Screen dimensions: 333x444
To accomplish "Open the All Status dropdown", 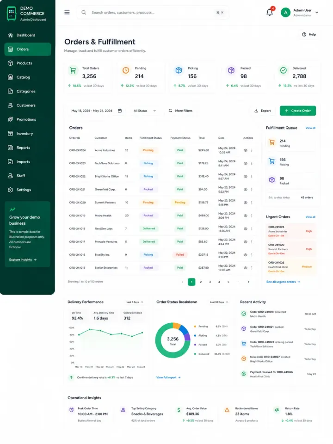I will click(145, 111).
